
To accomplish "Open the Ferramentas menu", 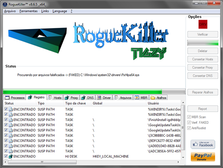I will pos(29,11).
